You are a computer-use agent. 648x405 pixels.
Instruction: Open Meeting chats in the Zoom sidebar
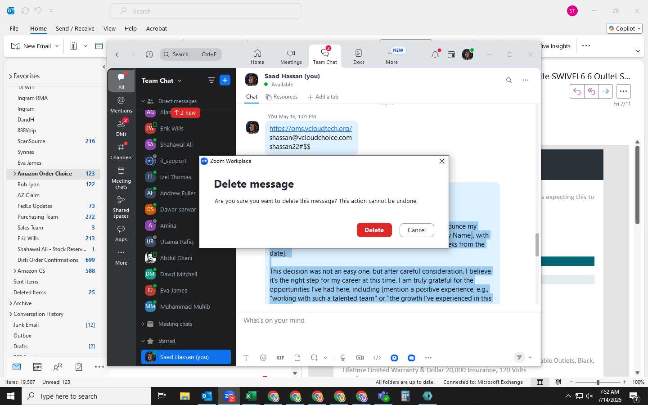point(121,178)
